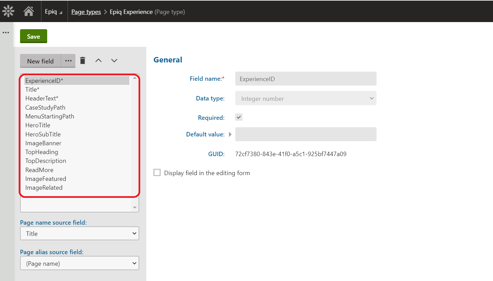Screen dimensions: 493x281
Task: Delete the selected field using the trash icon
Action: 83,60
